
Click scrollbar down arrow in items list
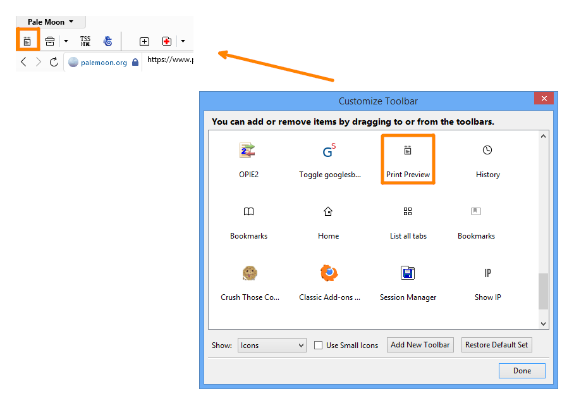click(543, 323)
